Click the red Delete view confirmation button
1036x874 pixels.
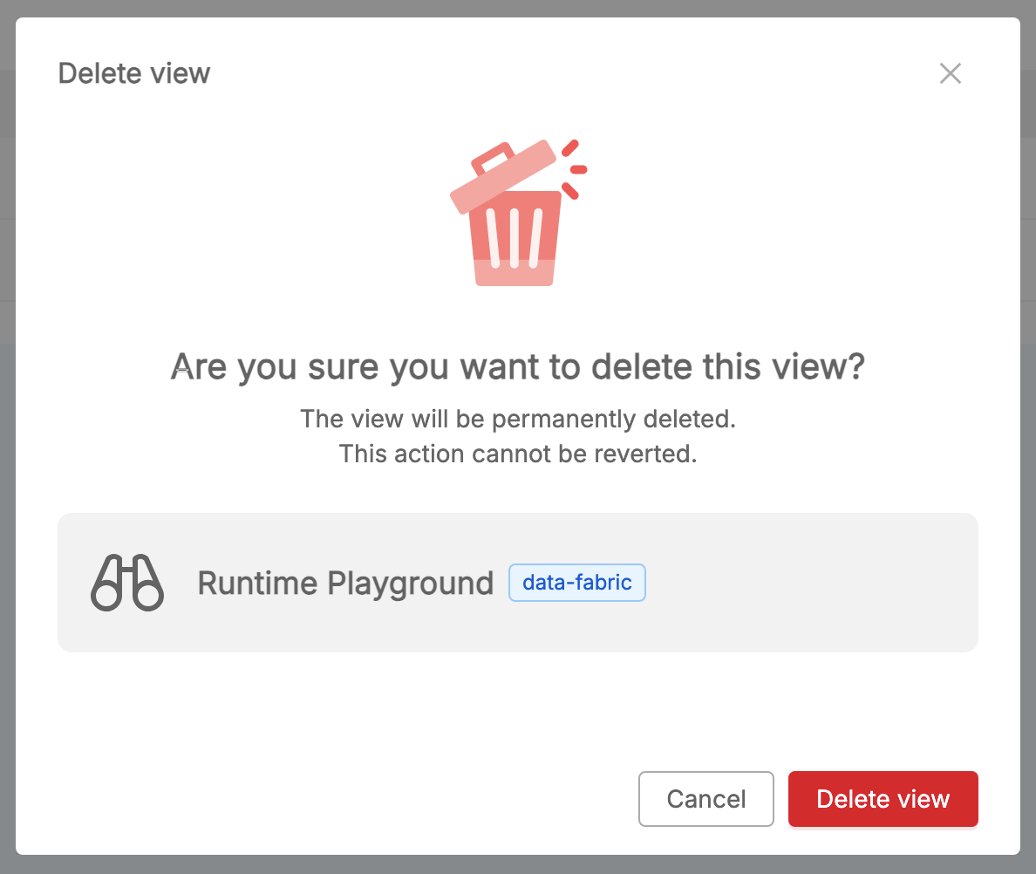(x=883, y=799)
